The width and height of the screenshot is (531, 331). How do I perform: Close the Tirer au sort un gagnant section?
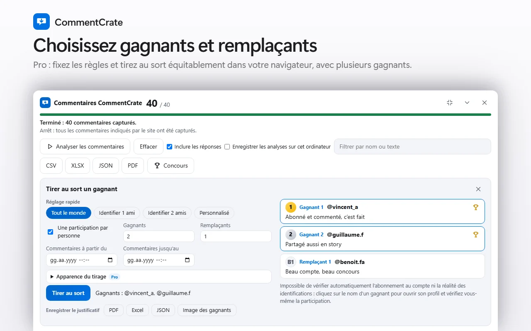[x=478, y=189]
